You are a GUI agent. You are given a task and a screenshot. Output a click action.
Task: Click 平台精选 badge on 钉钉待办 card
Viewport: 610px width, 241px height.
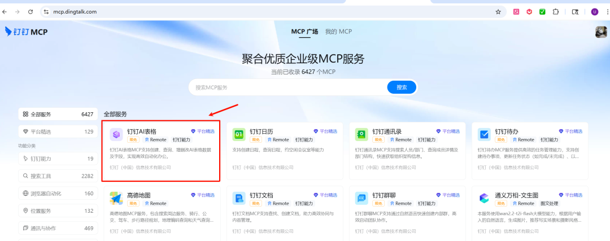pos(570,132)
